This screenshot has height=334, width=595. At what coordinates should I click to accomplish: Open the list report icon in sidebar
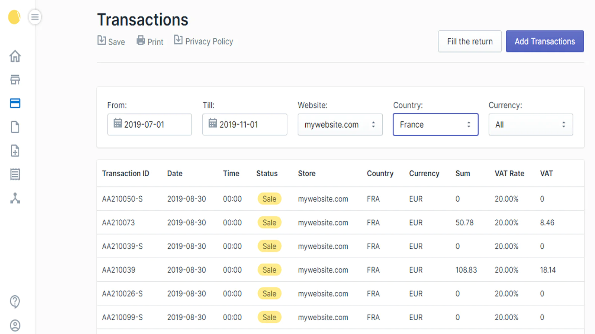15,174
